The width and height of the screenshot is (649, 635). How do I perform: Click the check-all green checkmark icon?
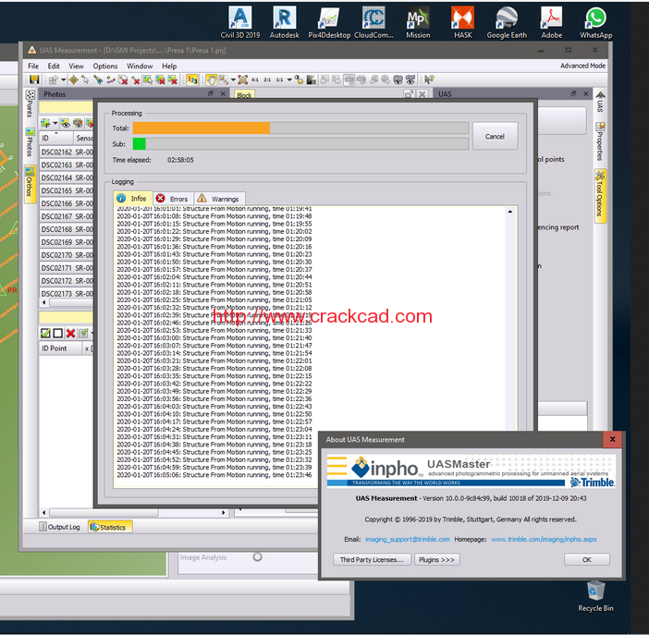pos(45,333)
